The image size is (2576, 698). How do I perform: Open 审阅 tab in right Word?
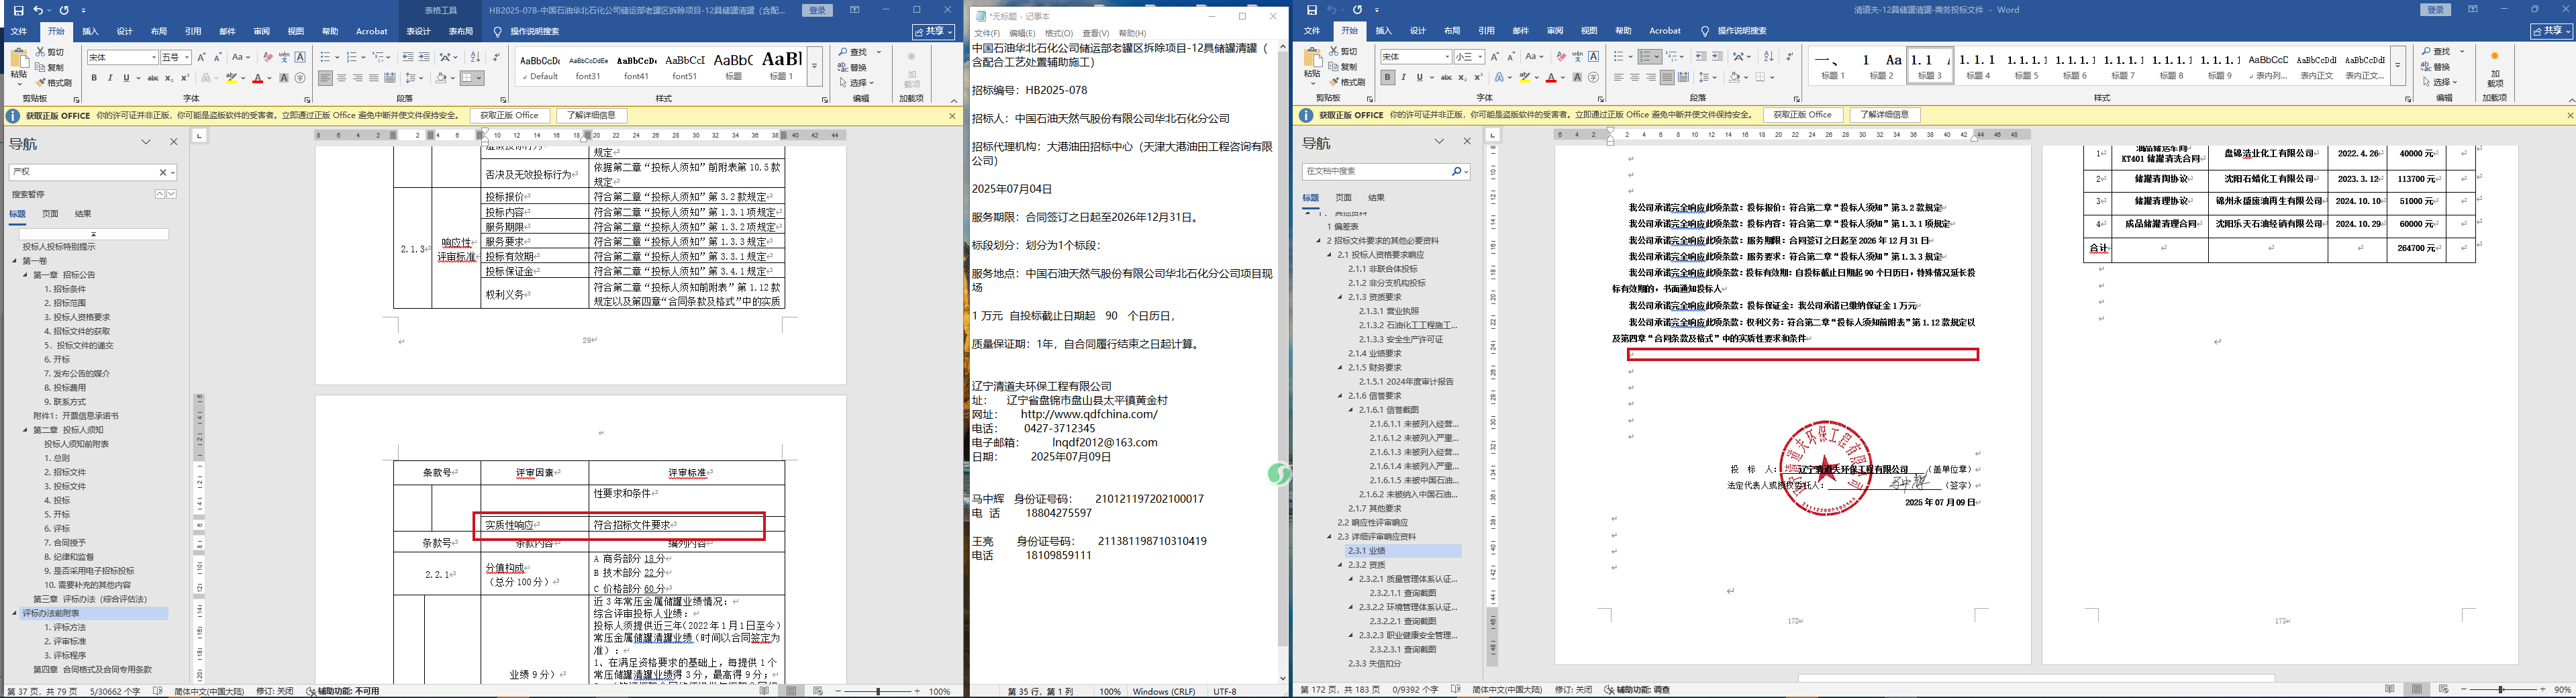click(1555, 31)
